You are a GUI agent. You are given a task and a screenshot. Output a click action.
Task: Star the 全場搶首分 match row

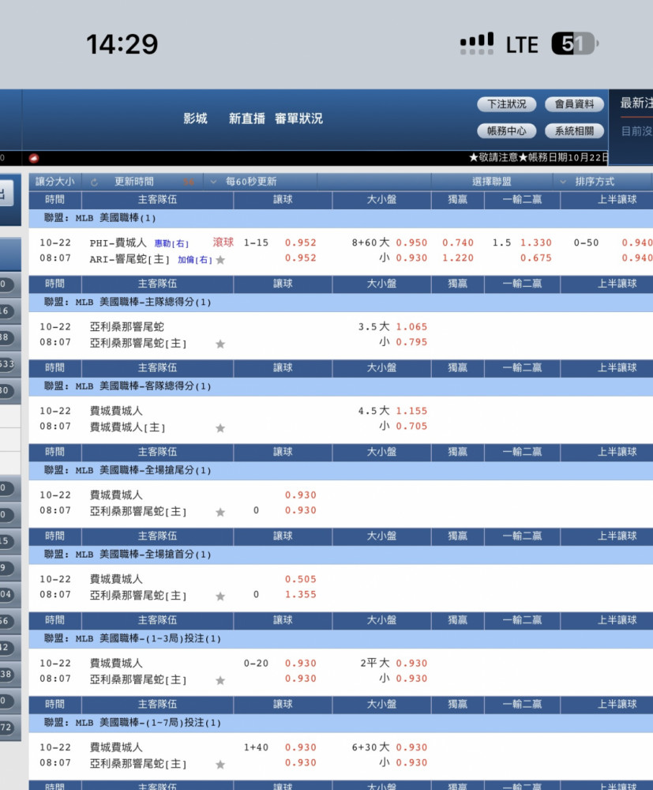tap(220, 596)
